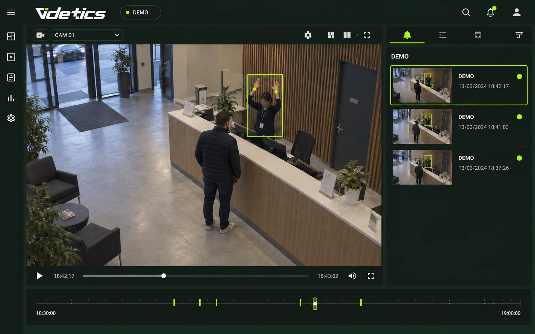Open the sidebar settings gear
Screen dimensions: 535x334
[11, 118]
